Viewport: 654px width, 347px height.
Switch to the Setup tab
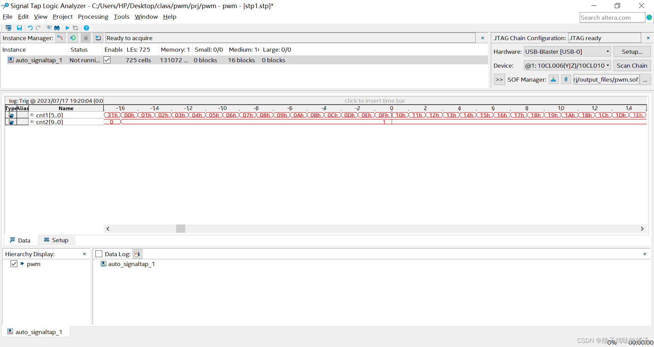57,240
